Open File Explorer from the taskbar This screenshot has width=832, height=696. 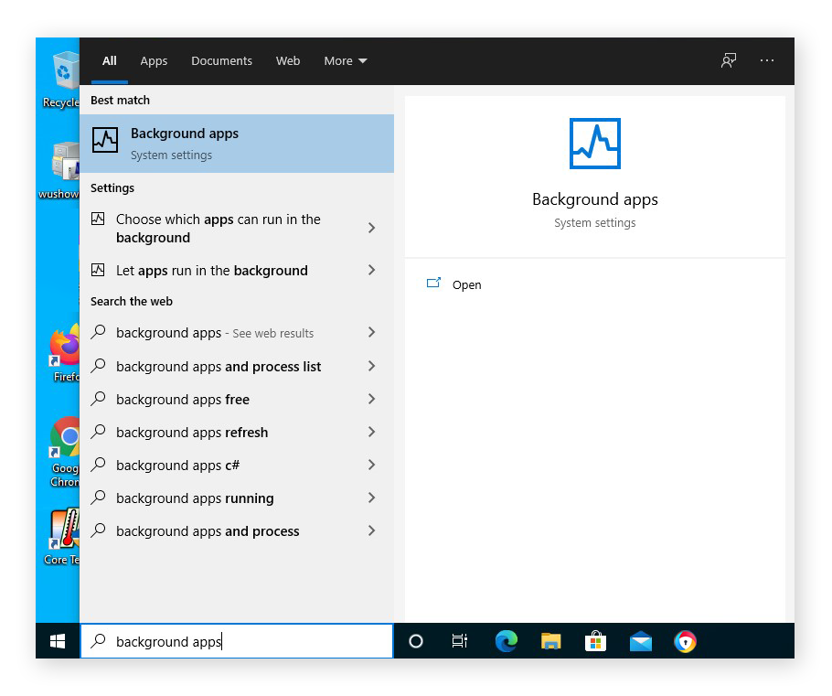pos(550,641)
